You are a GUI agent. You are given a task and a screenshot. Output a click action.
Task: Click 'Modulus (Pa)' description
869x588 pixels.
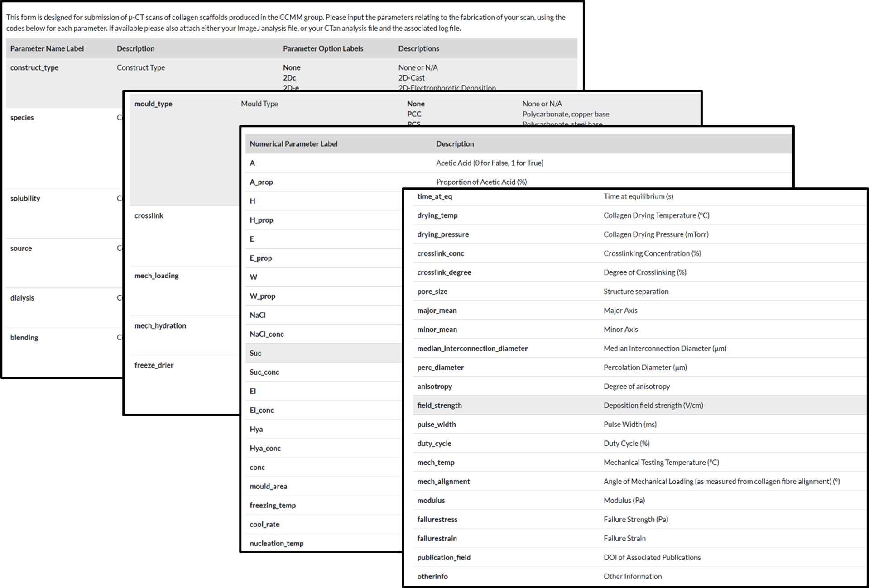pos(624,501)
